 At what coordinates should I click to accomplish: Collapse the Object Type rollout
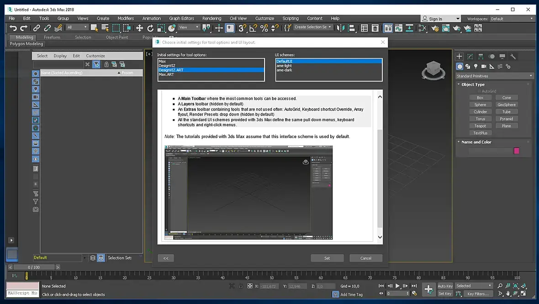[473, 85]
